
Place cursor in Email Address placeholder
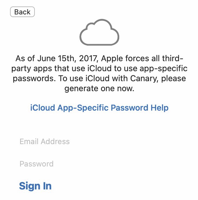[45, 141]
